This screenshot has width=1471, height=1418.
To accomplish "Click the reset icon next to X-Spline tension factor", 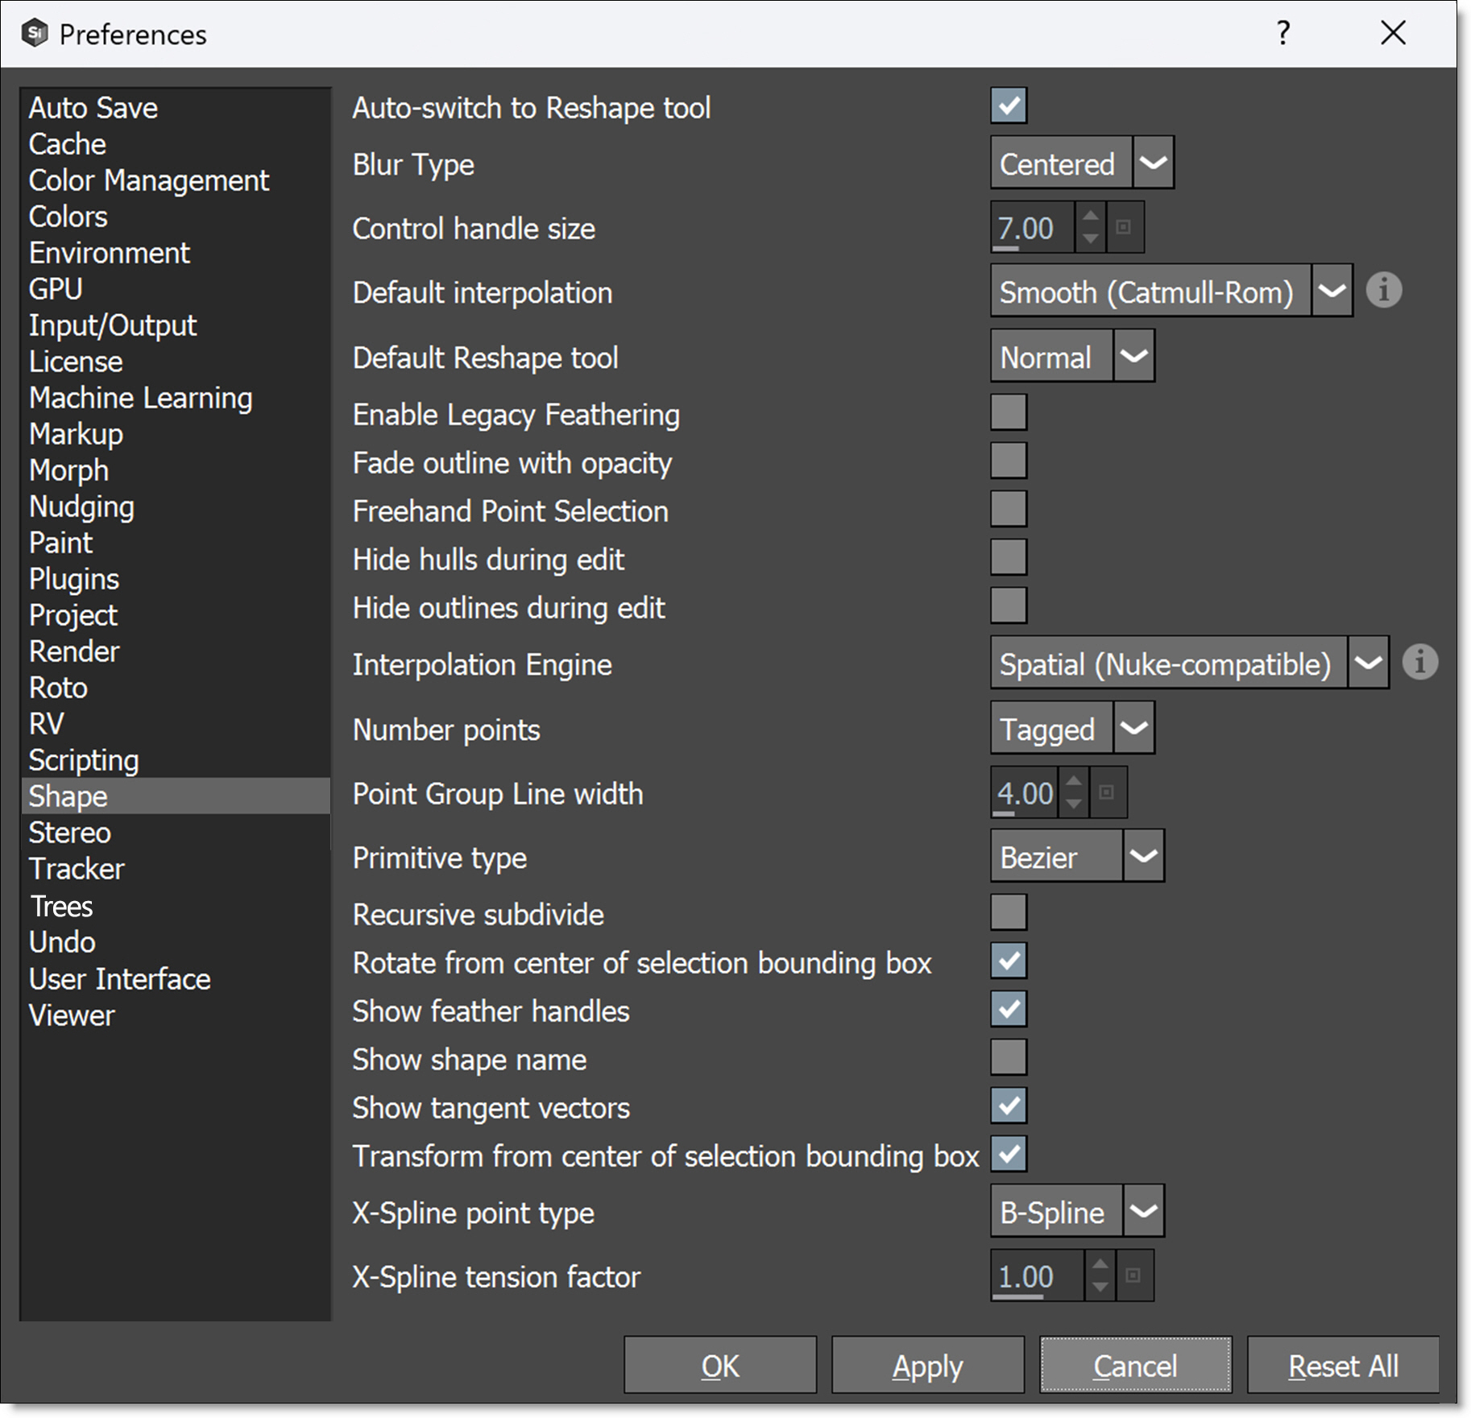I will (x=1133, y=1275).
